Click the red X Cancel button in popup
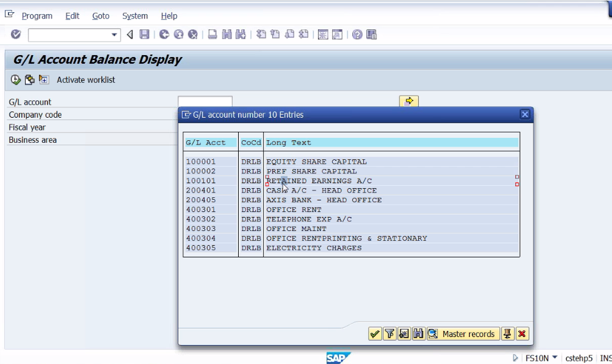The width and height of the screenshot is (612, 364). [522, 333]
